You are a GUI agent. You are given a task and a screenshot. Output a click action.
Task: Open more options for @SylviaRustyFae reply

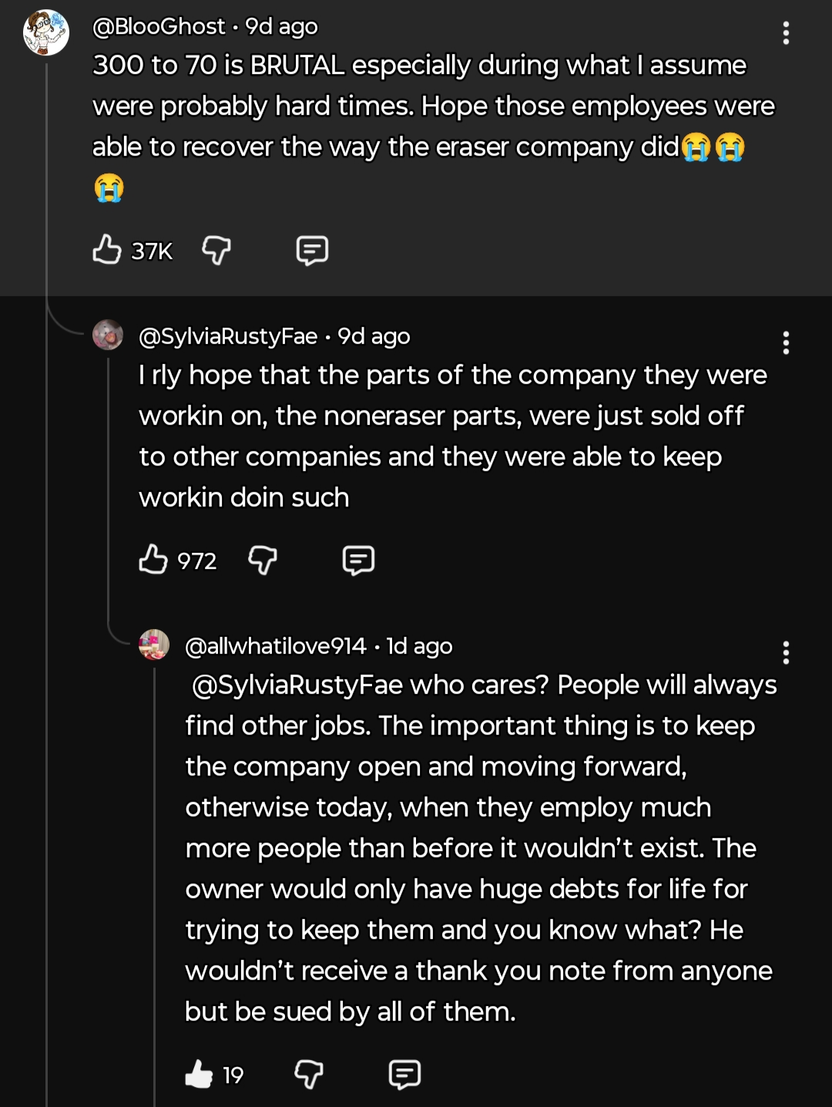(x=786, y=343)
